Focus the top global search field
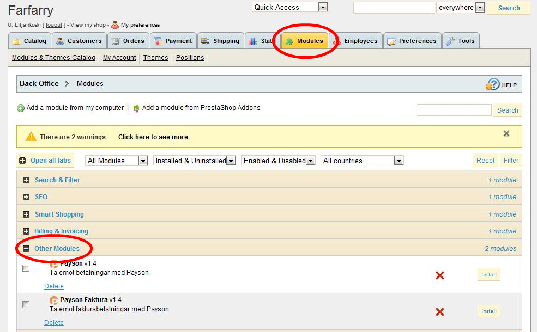 coord(394,8)
